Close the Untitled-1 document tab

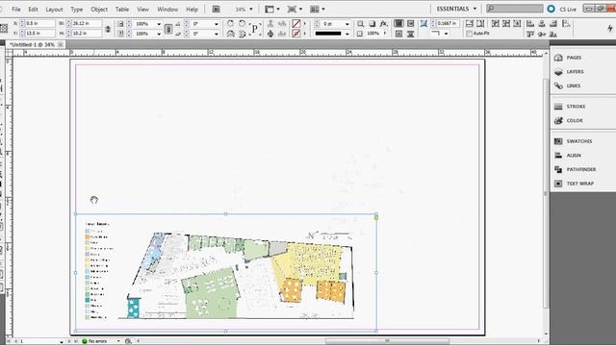(61, 45)
